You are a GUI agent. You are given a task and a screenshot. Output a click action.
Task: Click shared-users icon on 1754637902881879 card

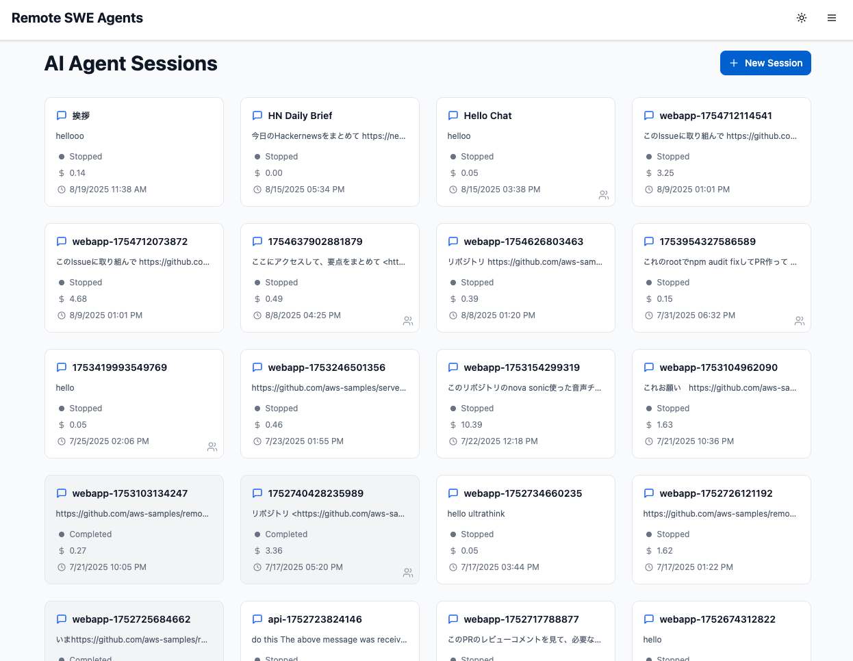point(408,321)
